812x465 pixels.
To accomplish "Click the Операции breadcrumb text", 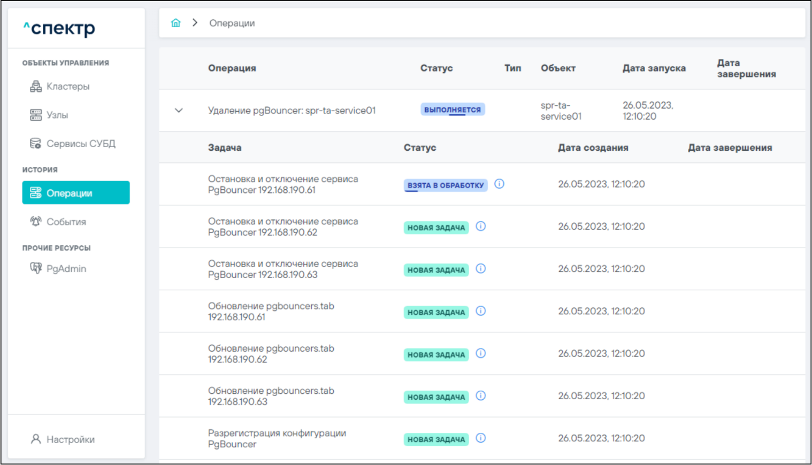I will (x=232, y=23).
